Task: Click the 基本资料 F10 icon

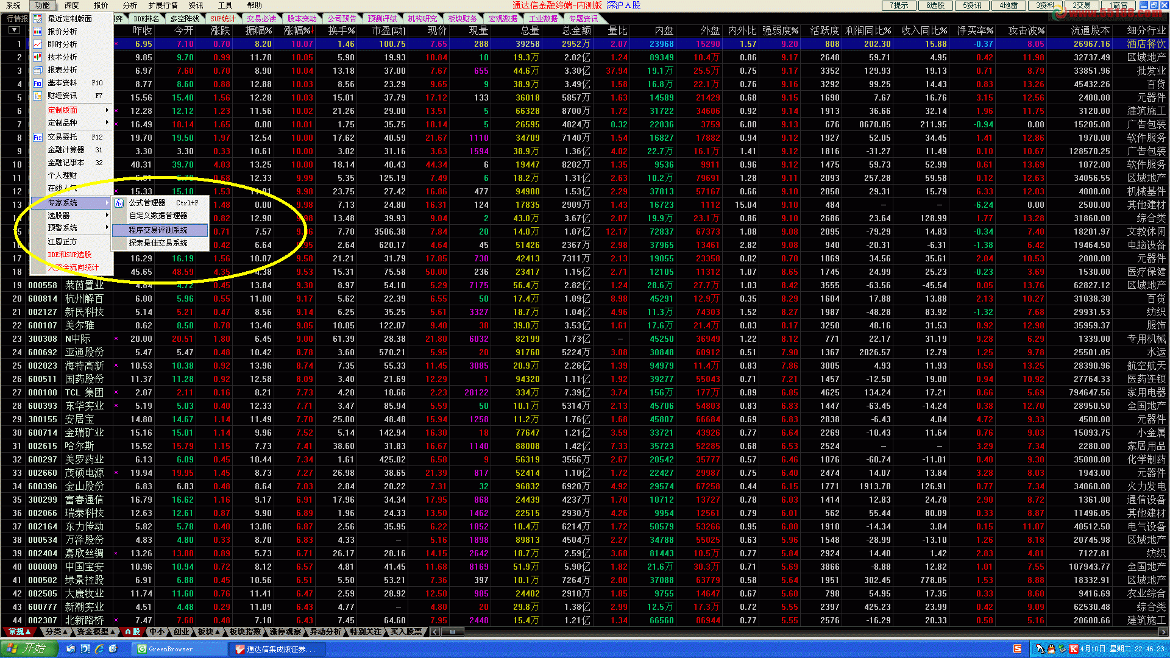Action: 37,83
